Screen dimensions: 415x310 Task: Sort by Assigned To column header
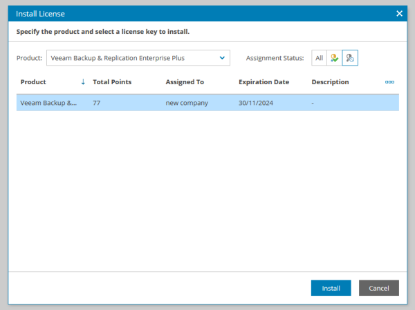pos(185,82)
